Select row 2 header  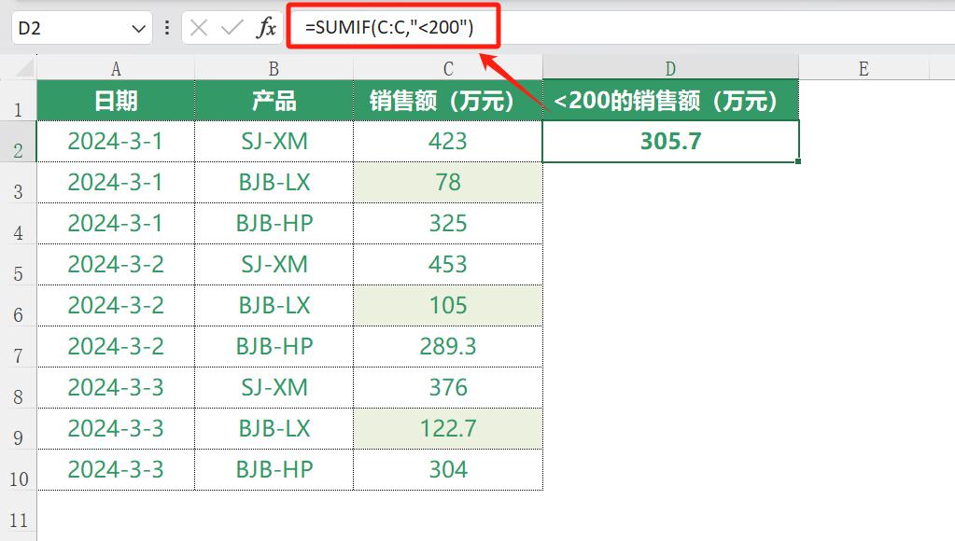[19, 141]
